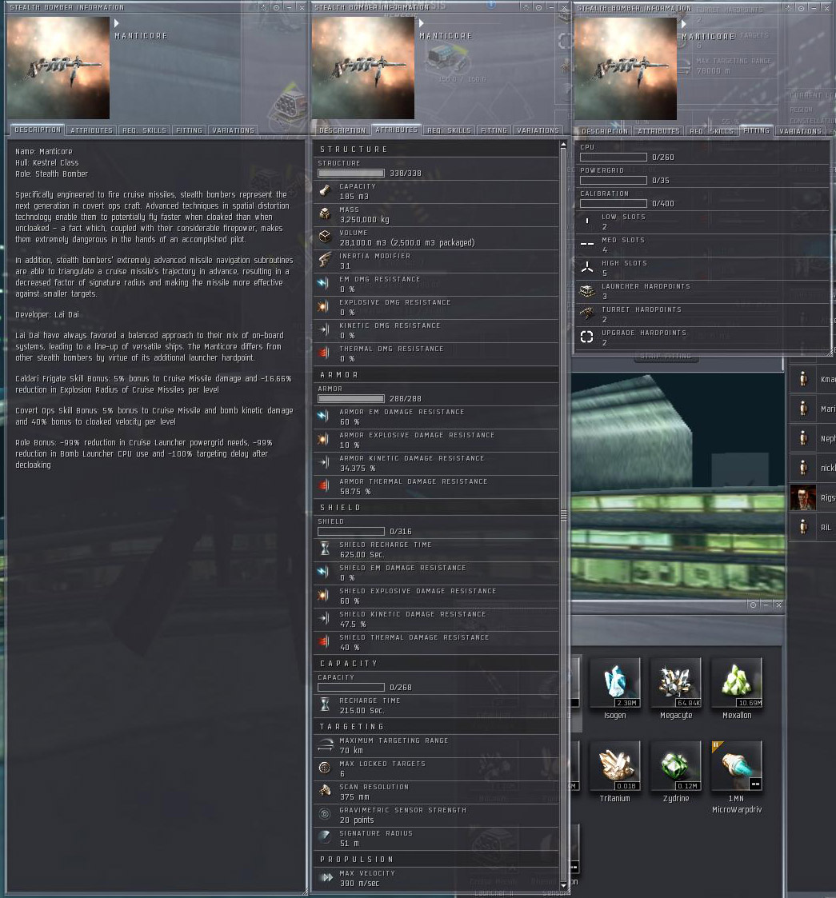Click the Max Locked Targets icon
836x898 pixels.
pyautogui.click(x=325, y=768)
